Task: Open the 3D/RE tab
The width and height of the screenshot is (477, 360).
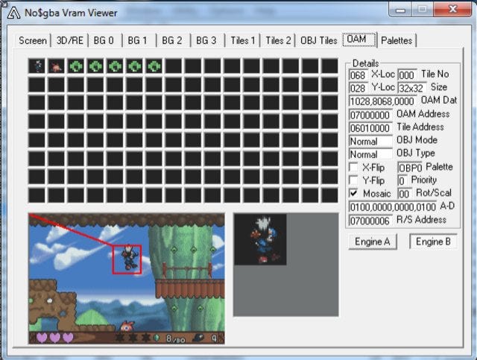Action: [69, 40]
